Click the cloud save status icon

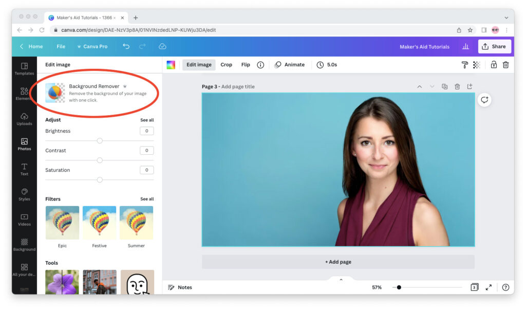pyautogui.click(x=162, y=46)
